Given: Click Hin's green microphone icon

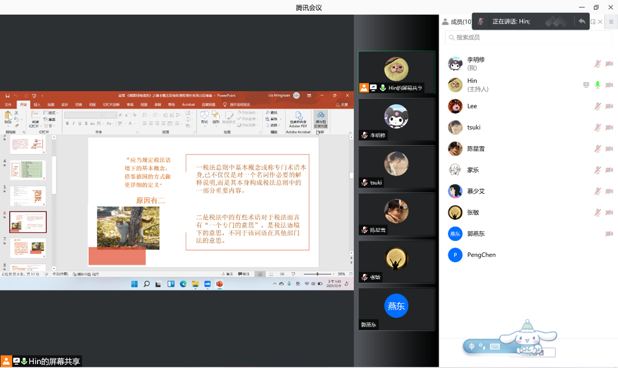Looking at the screenshot, I should pyautogui.click(x=598, y=85).
